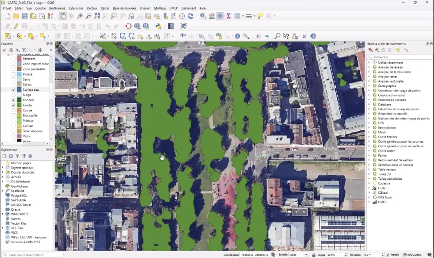This screenshot has width=434, height=258.
Task: Select the Measure ruler tool
Action: click(249, 16)
